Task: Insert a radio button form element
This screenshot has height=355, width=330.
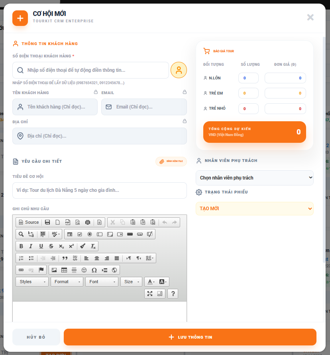Action: click(x=90, y=234)
